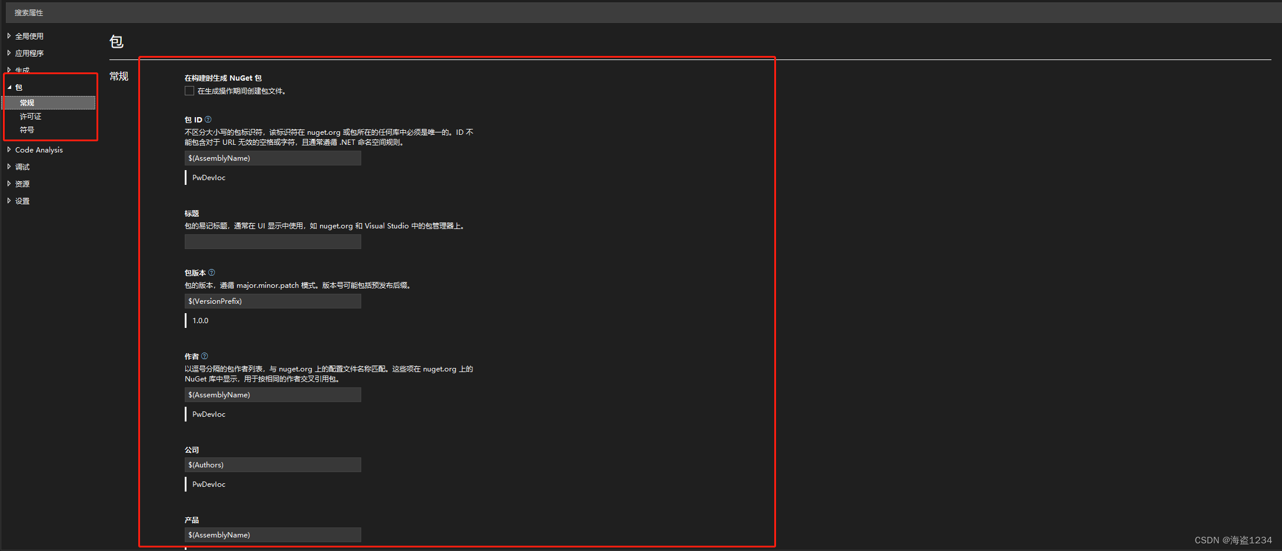
Task: Open the 设置 section
Action: (21, 200)
